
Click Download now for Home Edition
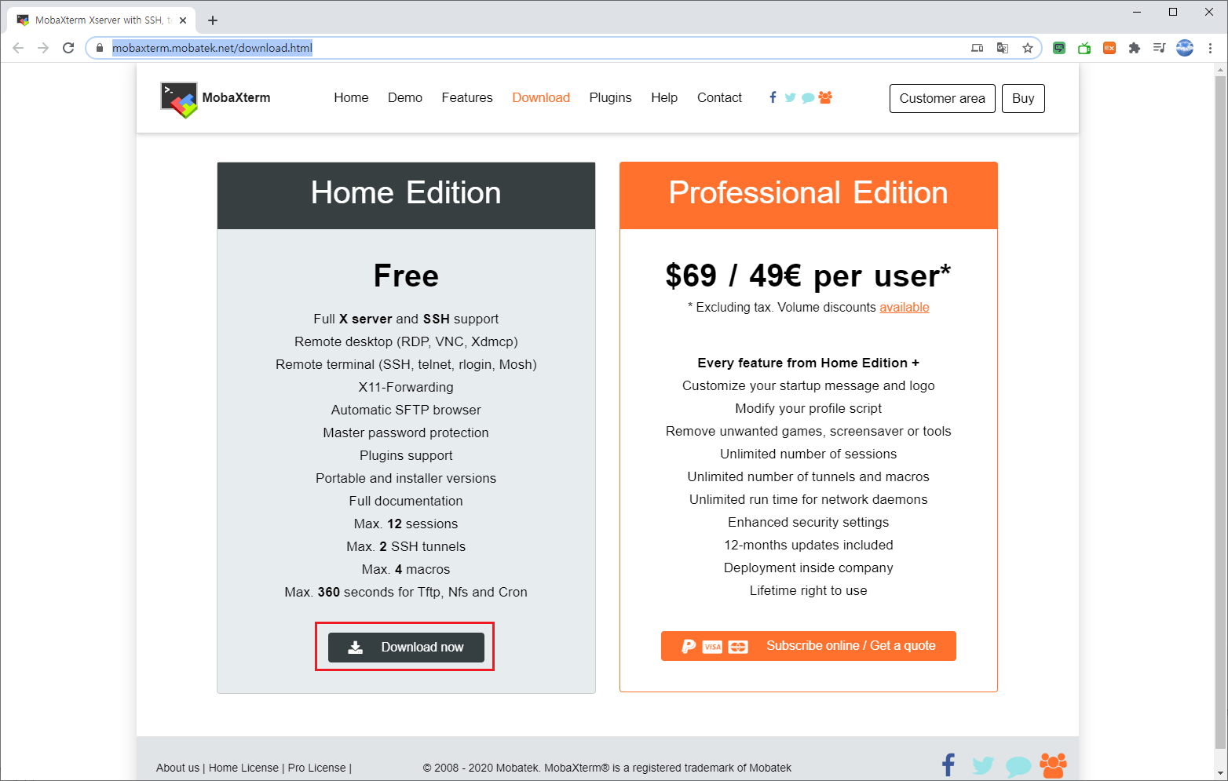pyautogui.click(x=406, y=647)
